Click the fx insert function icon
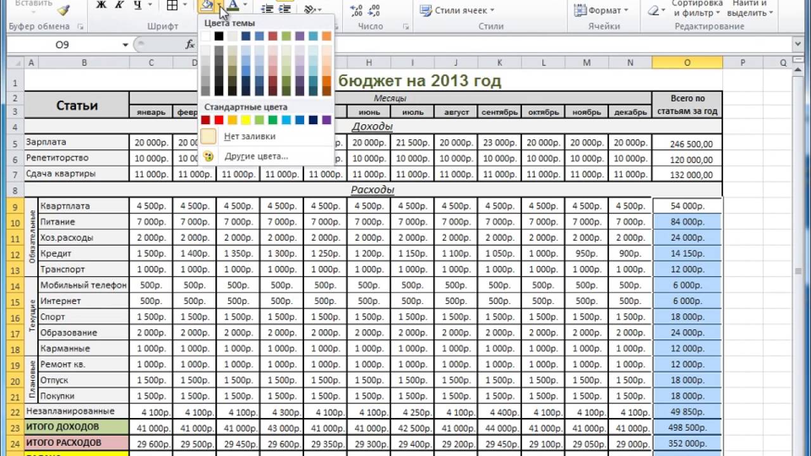Viewport: 811px width, 456px height. (190, 44)
